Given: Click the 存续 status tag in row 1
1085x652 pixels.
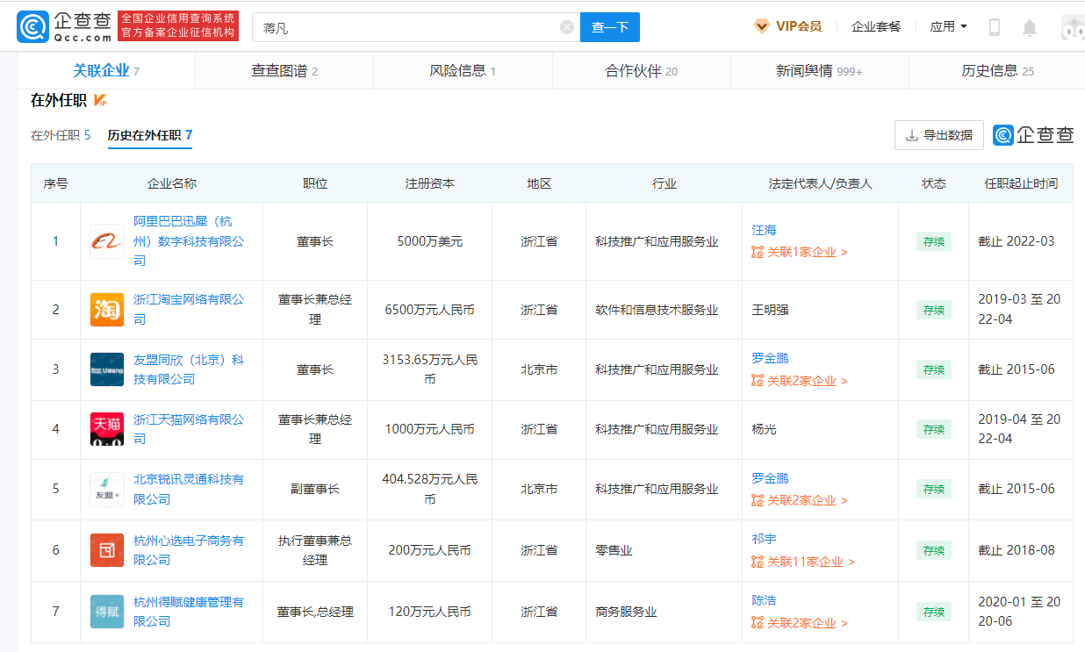Looking at the screenshot, I should [x=933, y=241].
